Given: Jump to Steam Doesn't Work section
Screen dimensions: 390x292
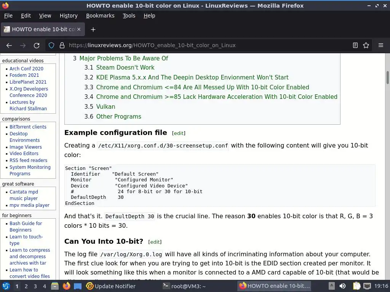Looking at the screenshot, I should [125, 68].
